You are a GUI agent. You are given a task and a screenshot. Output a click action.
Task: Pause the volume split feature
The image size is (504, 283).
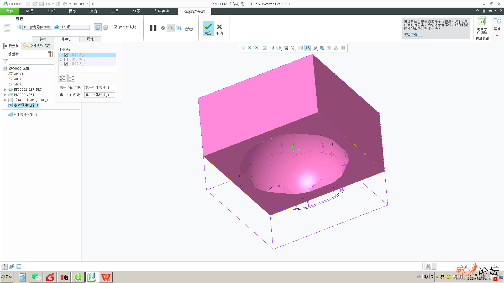pyautogui.click(x=153, y=28)
